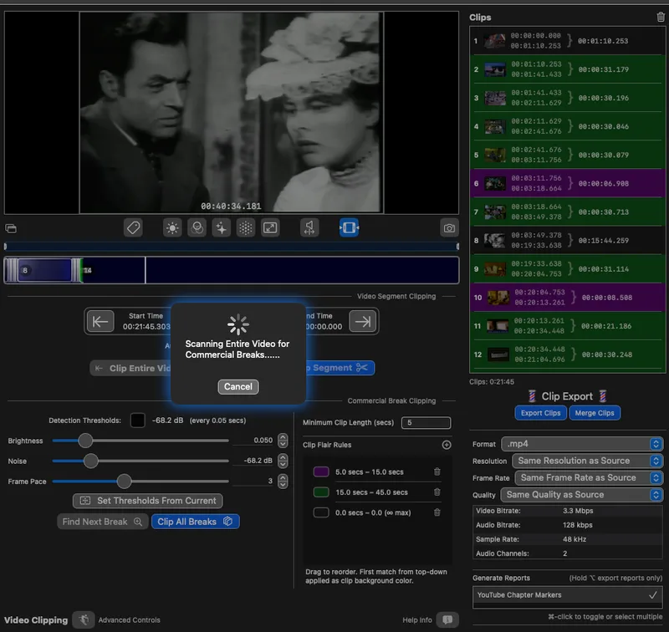Delete clips with the trash icon above list
The width and height of the screenshot is (669, 632).
(661, 17)
